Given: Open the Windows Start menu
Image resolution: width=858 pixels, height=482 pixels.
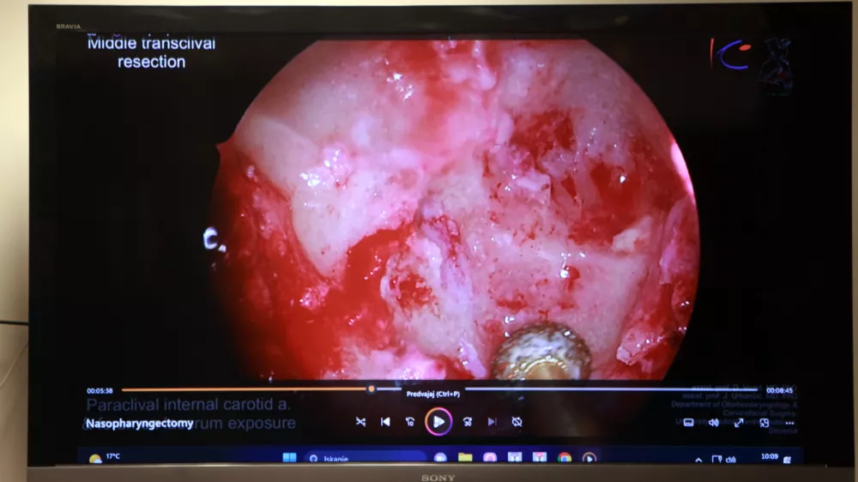Looking at the screenshot, I should pyautogui.click(x=289, y=458).
